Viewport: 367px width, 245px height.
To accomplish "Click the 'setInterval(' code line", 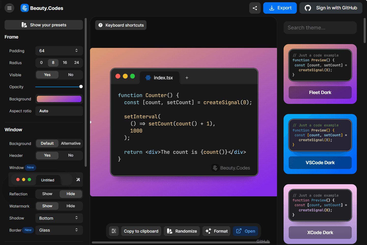I will (x=142, y=117).
